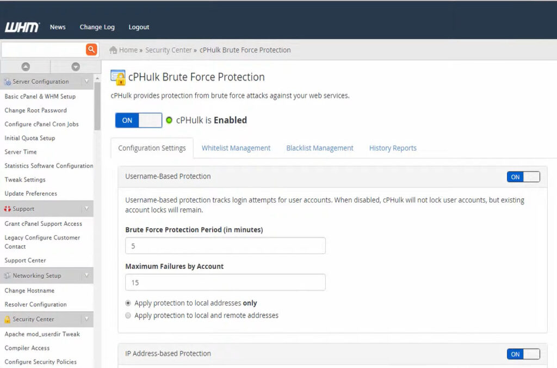The width and height of the screenshot is (557, 368).
Task: Open Tweak Settings in sidebar
Action: point(25,180)
